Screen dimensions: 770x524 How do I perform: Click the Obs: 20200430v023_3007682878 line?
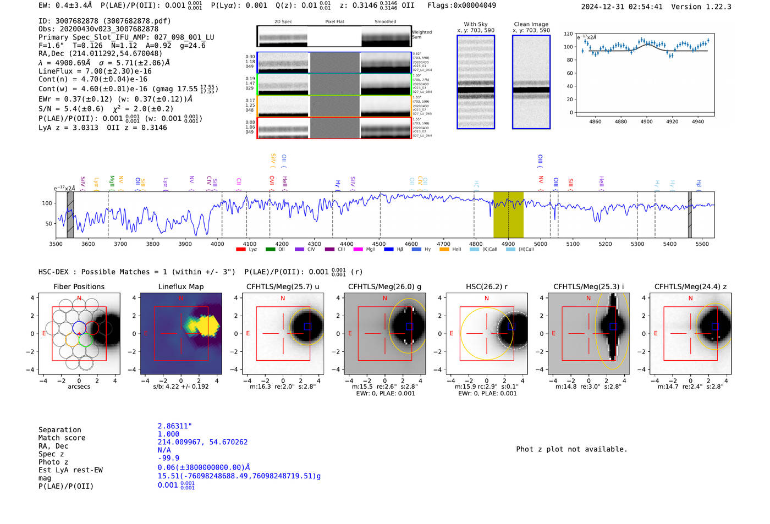98,29
